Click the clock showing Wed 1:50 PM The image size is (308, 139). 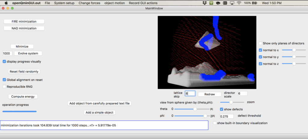point(272,3)
